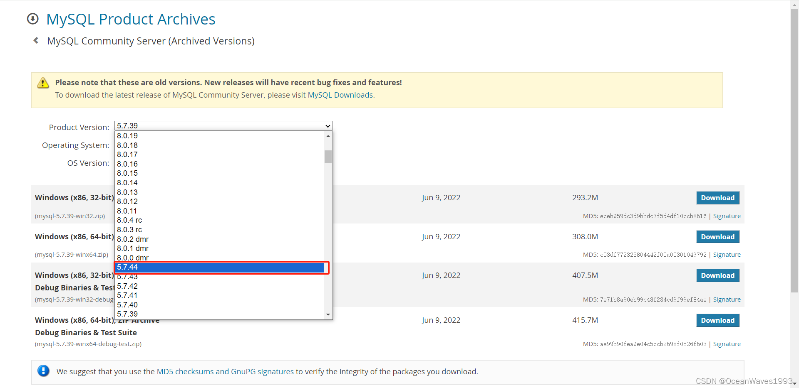This screenshot has height=388, width=799.
Task: Click the filename mysql-5.7.39-winx64-debug-test.zip
Action: pos(88,344)
